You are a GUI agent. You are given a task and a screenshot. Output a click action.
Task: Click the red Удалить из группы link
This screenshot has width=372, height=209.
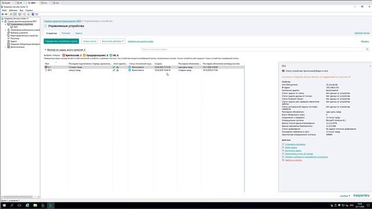(x=294, y=160)
